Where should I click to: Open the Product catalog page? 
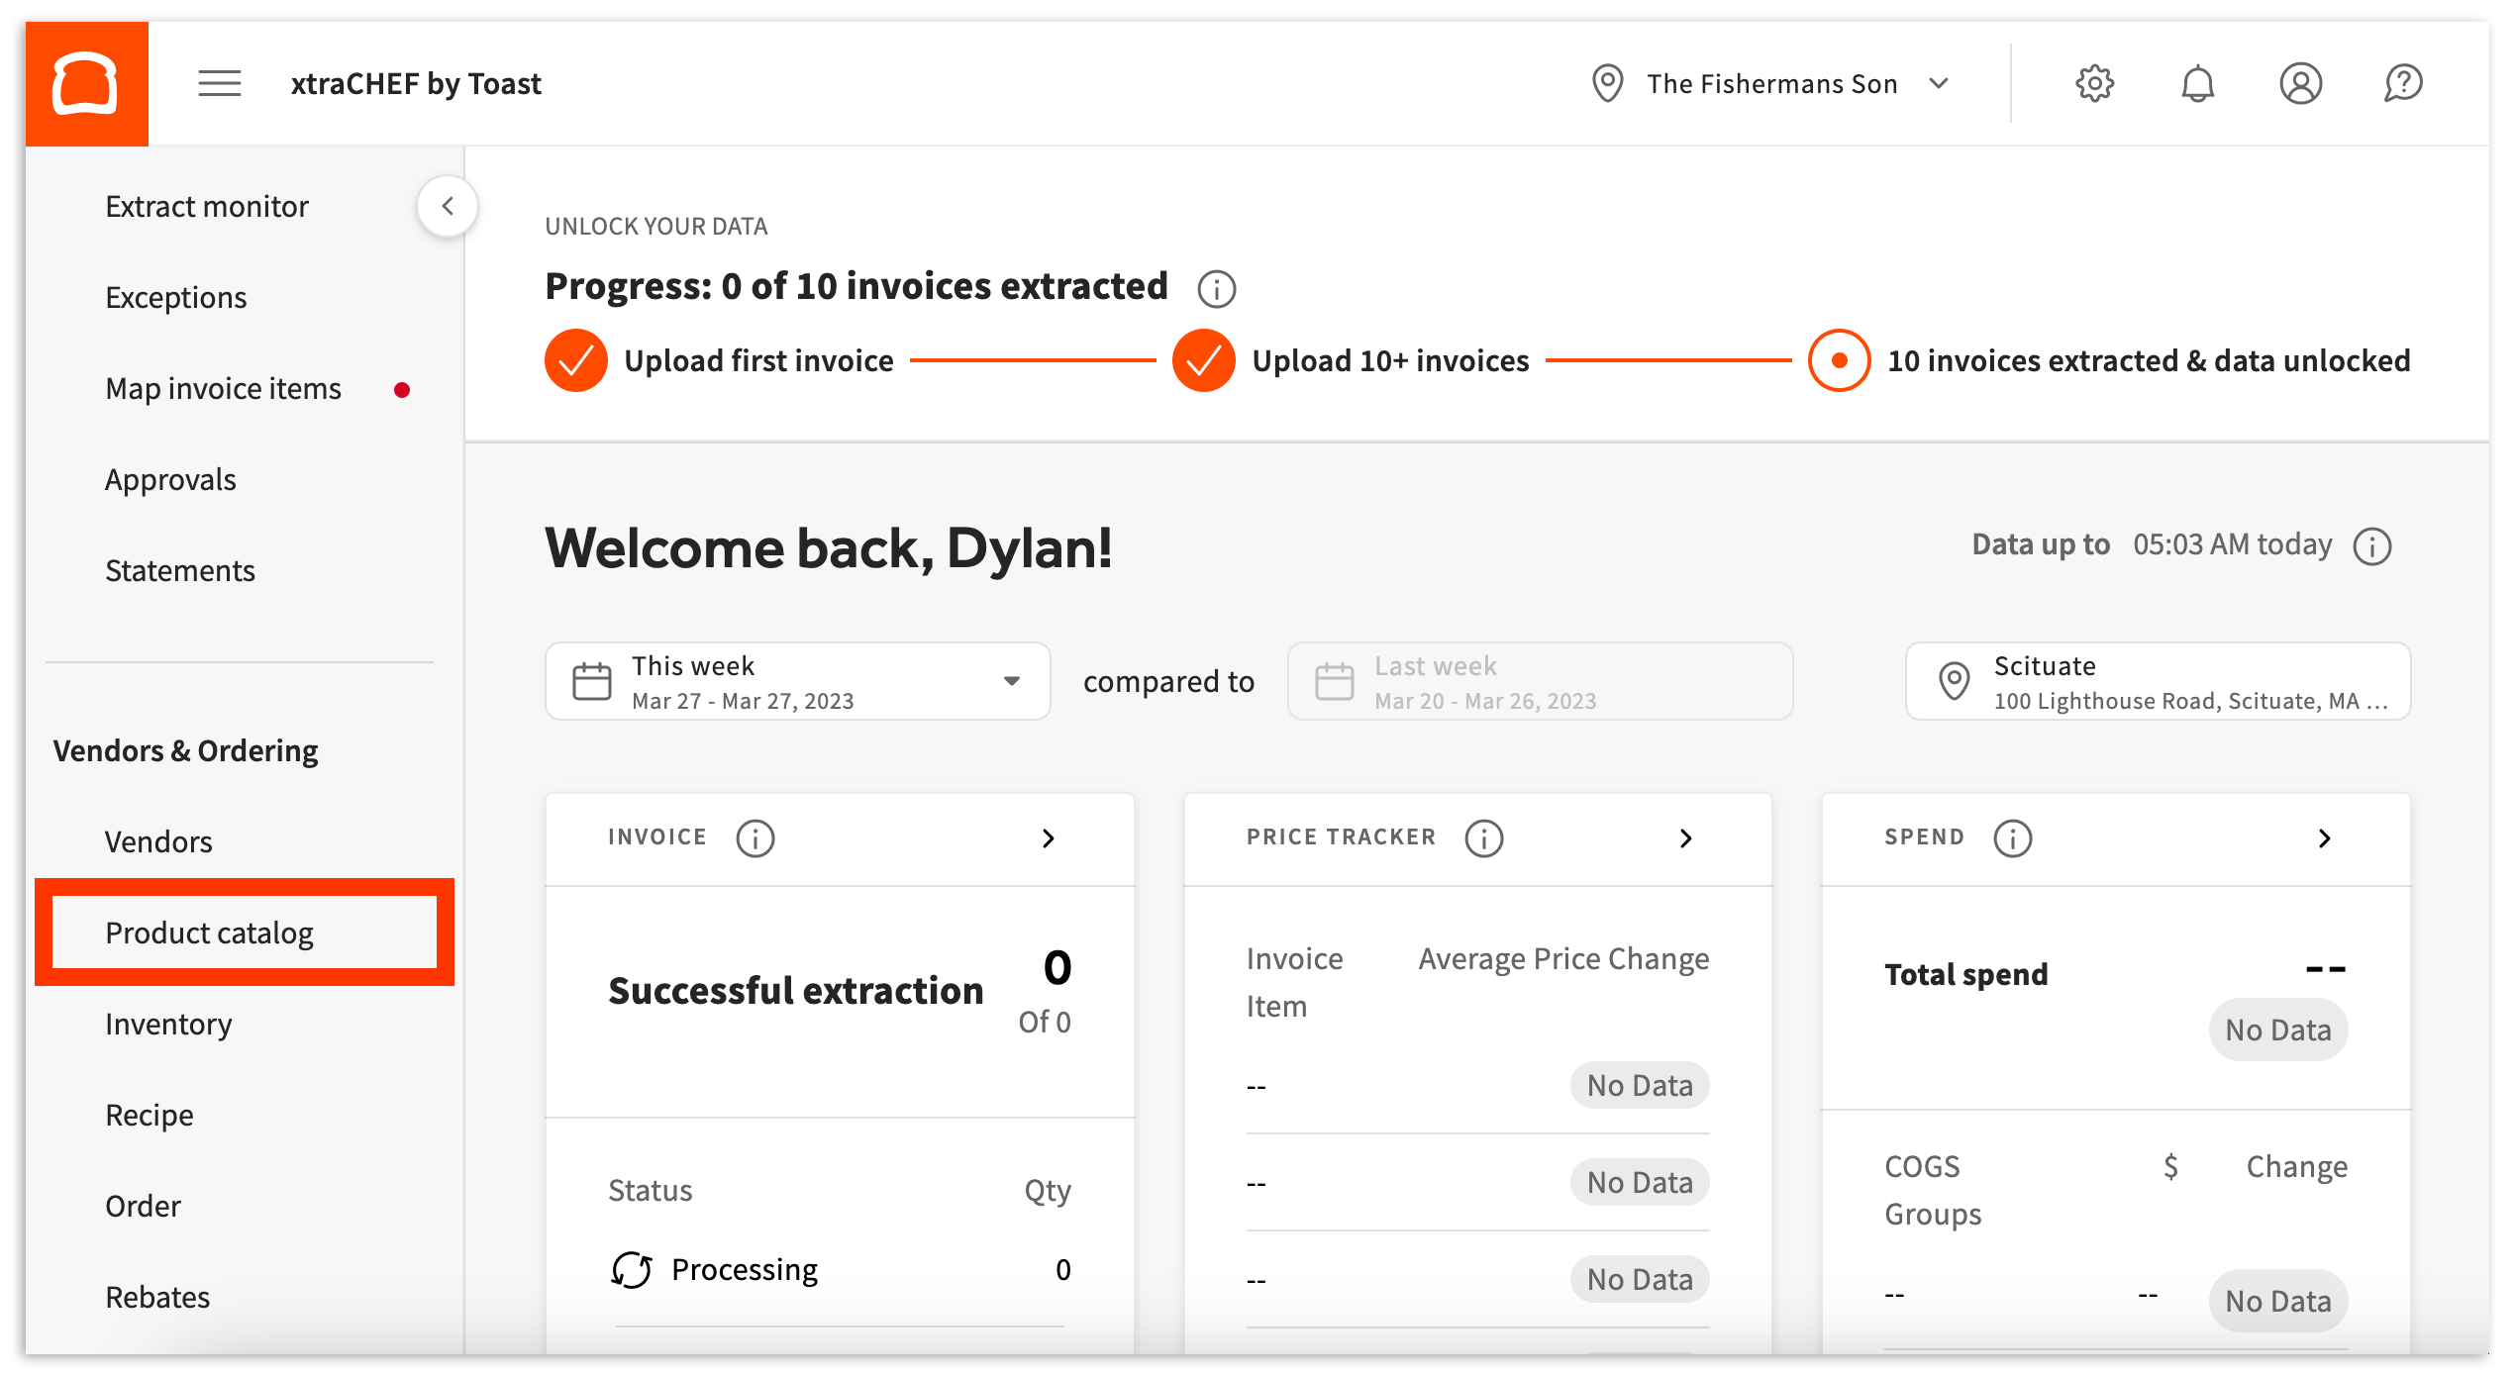(x=210, y=932)
